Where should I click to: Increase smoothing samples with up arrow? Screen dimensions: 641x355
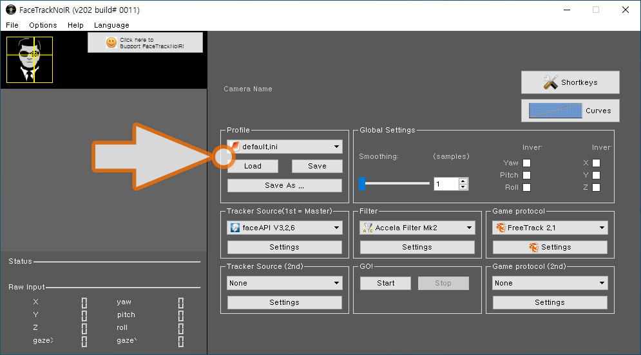tap(463, 181)
